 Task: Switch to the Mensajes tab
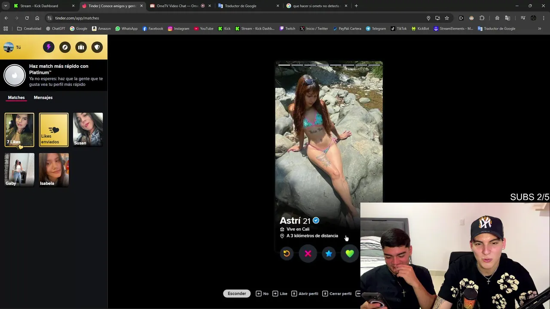[x=43, y=97]
